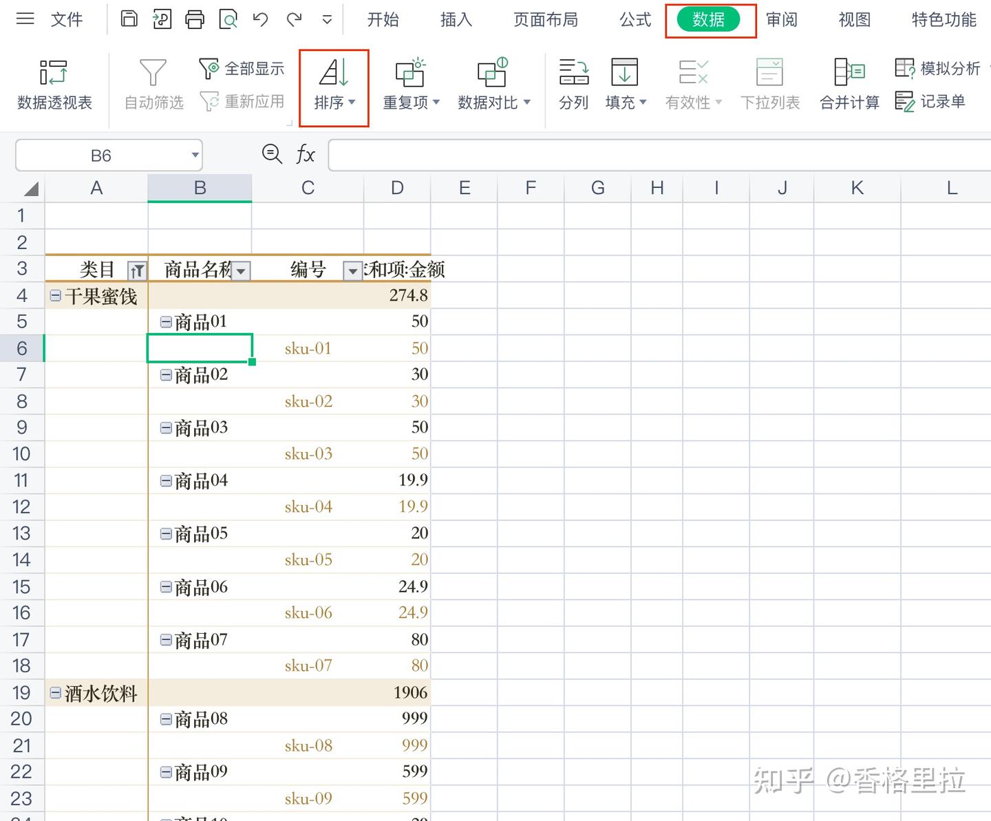Switch to the 视图 tab
The image size is (991, 821).
855,19
